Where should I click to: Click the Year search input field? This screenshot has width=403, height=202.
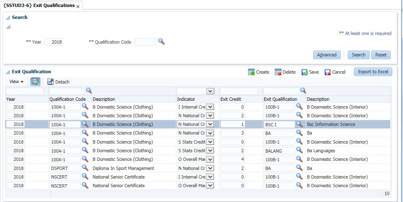point(54,42)
